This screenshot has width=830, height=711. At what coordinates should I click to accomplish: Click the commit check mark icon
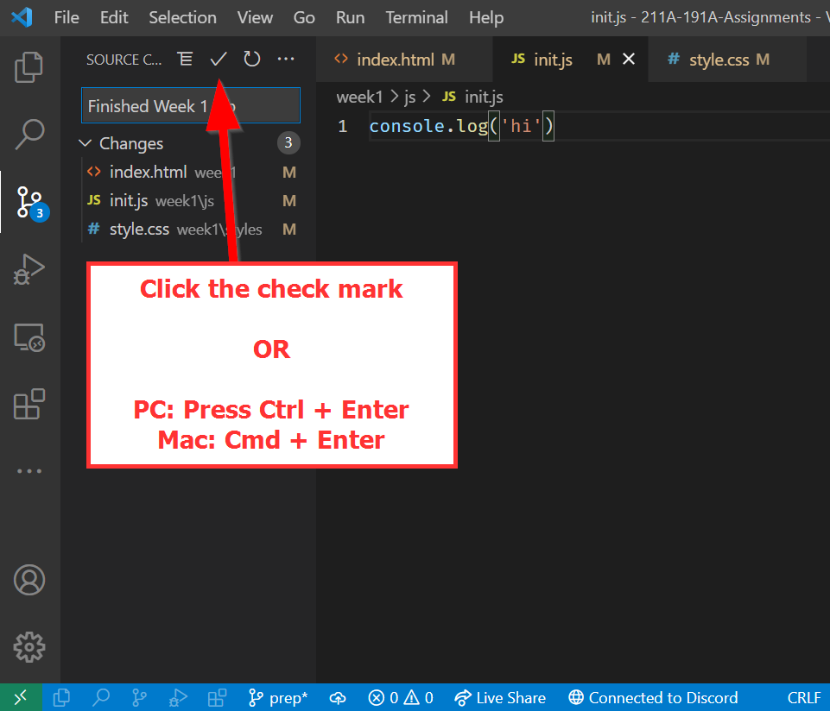[x=218, y=60]
